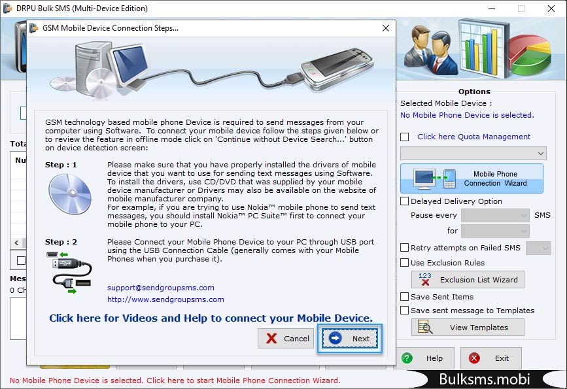Enable the Delayed Delivery Option checkbox
This screenshot has width=567, height=389.
click(405, 201)
